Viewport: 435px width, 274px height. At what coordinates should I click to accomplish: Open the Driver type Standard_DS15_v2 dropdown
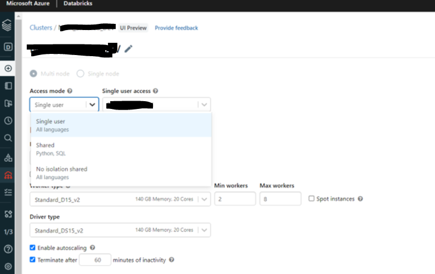click(120, 230)
